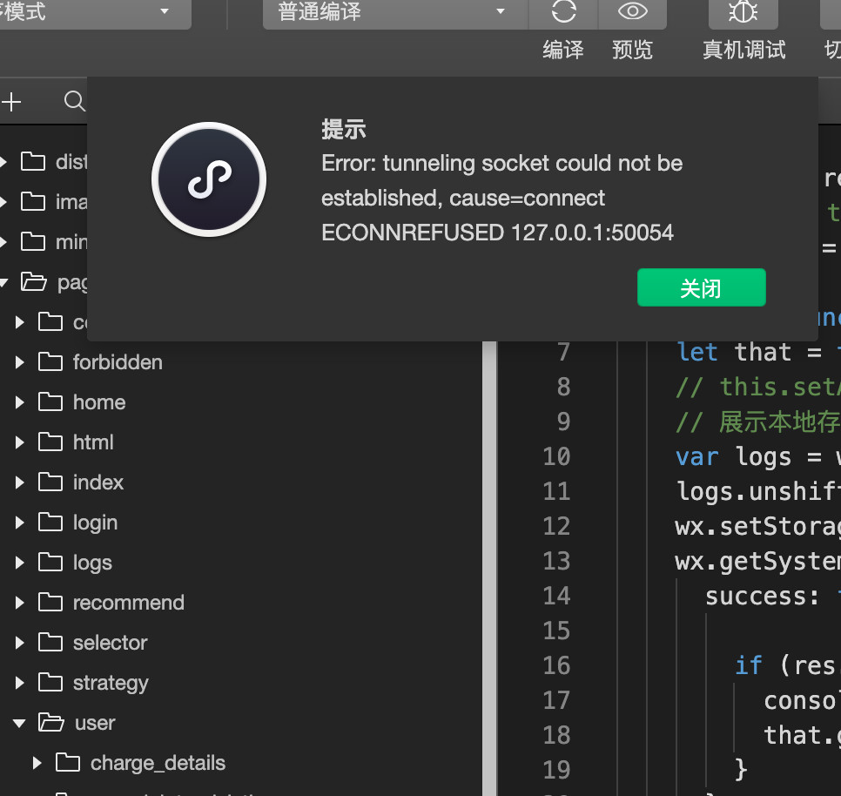The width and height of the screenshot is (841, 796).
Task: Add a new file with the plus icon
Action: [x=11, y=101]
